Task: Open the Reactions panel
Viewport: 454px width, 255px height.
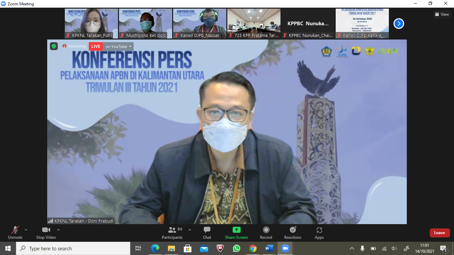Action: pyautogui.click(x=292, y=232)
